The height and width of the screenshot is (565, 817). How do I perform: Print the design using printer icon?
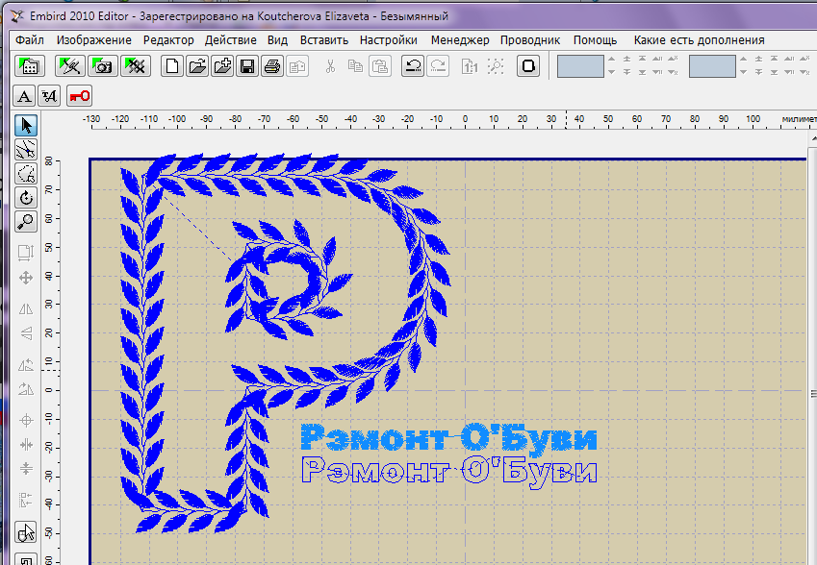click(x=272, y=66)
